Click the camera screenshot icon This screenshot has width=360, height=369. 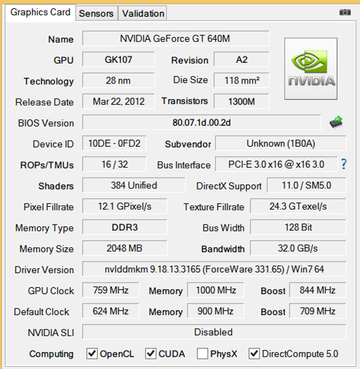(x=345, y=13)
